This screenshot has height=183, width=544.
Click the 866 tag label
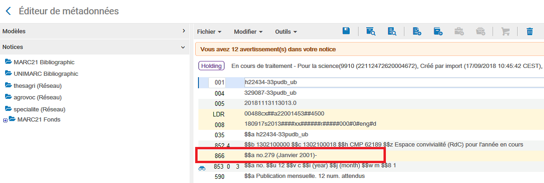point(219,156)
